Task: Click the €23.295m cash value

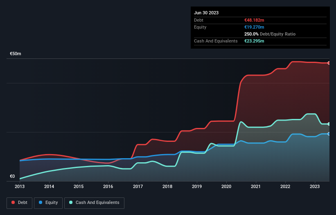Action: pos(254,41)
